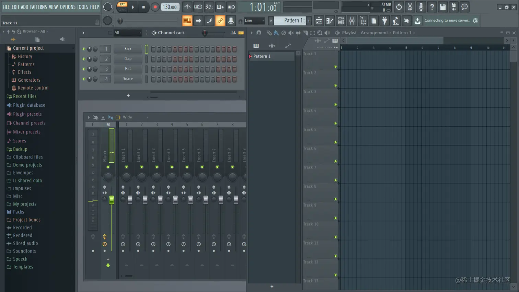Screen dimensions: 519x292
Task: Click the Insert 1 mixer fader
Action: [130, 200]
